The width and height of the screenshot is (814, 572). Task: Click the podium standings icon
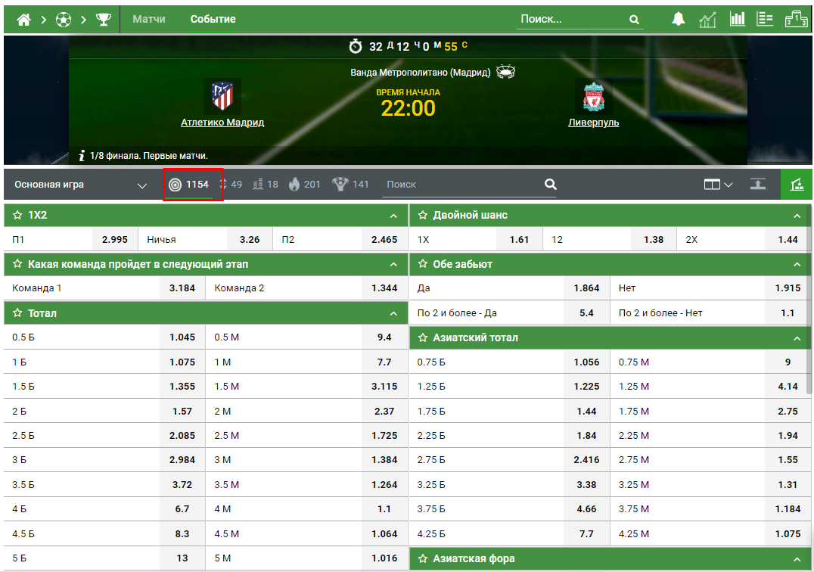point(797,20)
